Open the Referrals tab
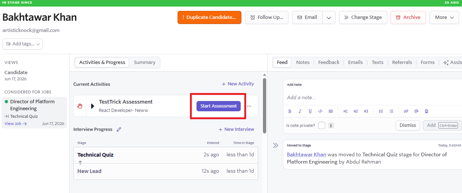Viewport: 462px width, 193px height. click(402, 63)
